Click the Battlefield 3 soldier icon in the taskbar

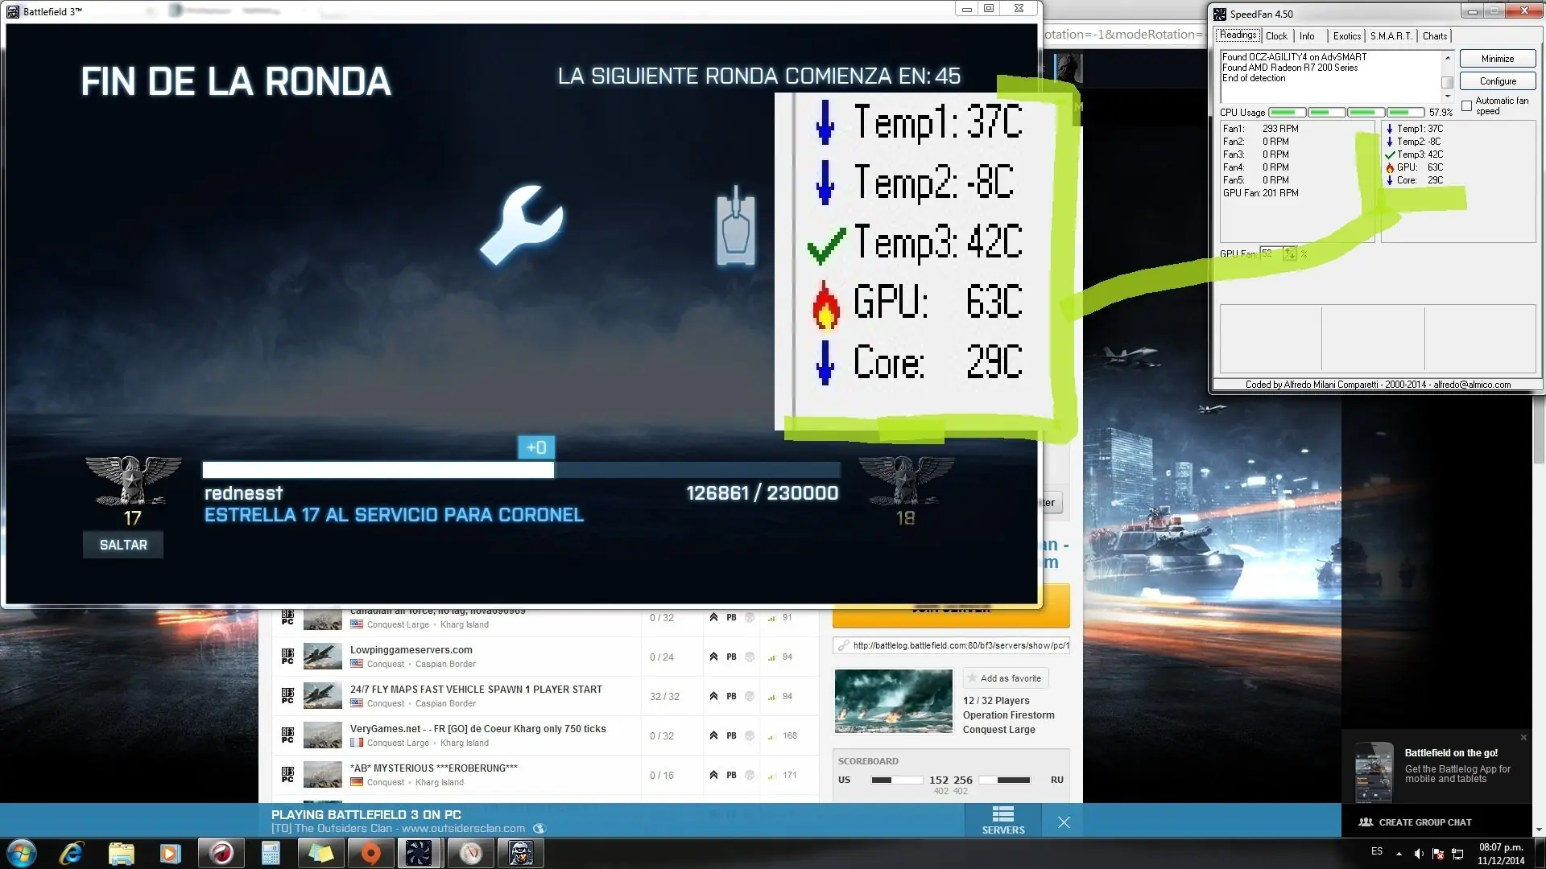[520, 853]
